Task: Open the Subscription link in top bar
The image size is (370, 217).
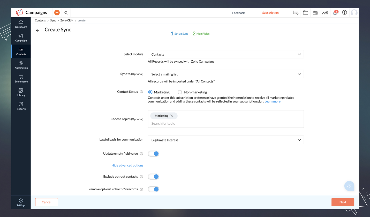Action: click(270, 13)
